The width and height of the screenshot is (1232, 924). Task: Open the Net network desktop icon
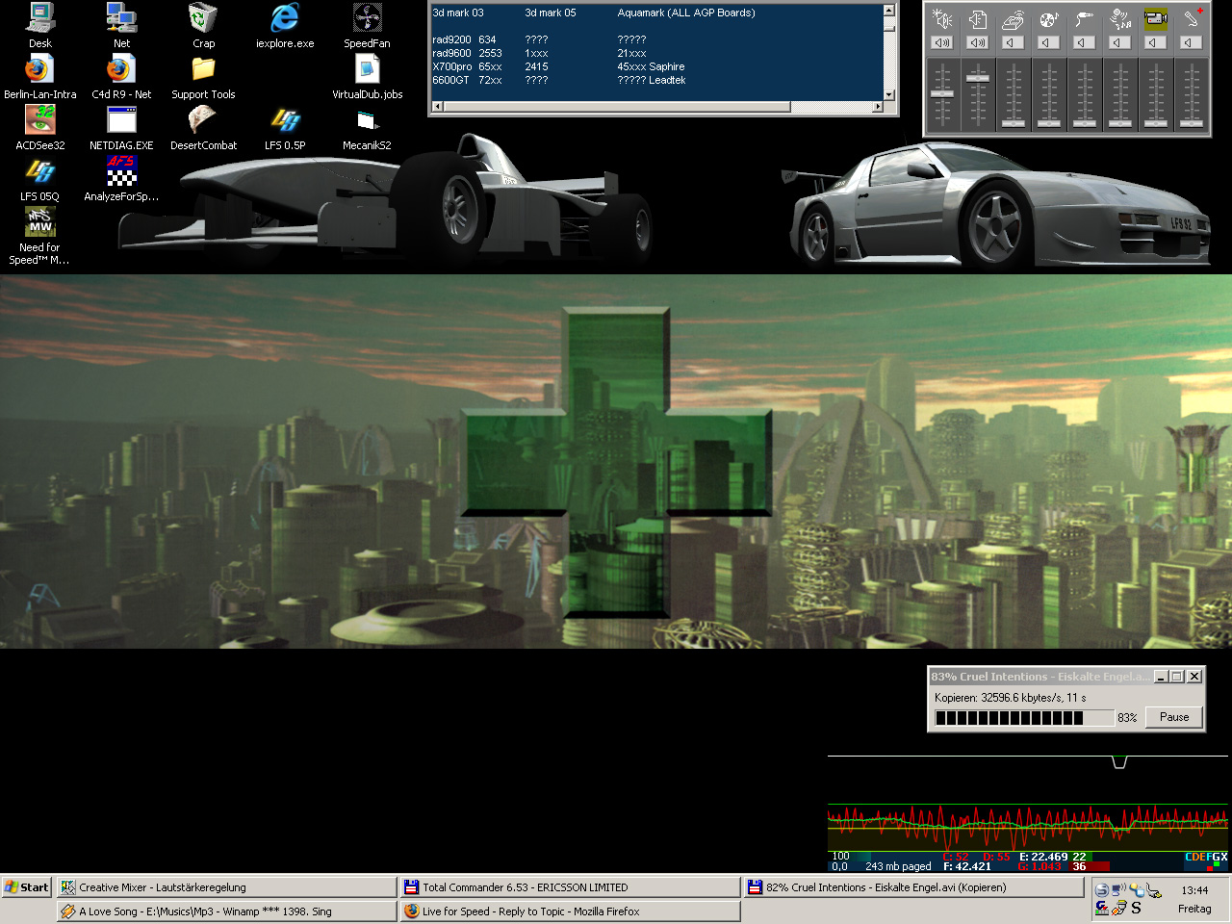coord(121,25)
